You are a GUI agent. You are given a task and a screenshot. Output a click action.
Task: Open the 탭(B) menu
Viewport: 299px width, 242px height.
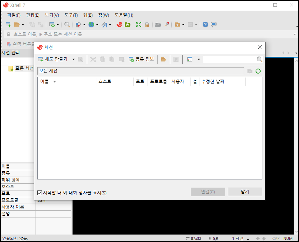88,15
